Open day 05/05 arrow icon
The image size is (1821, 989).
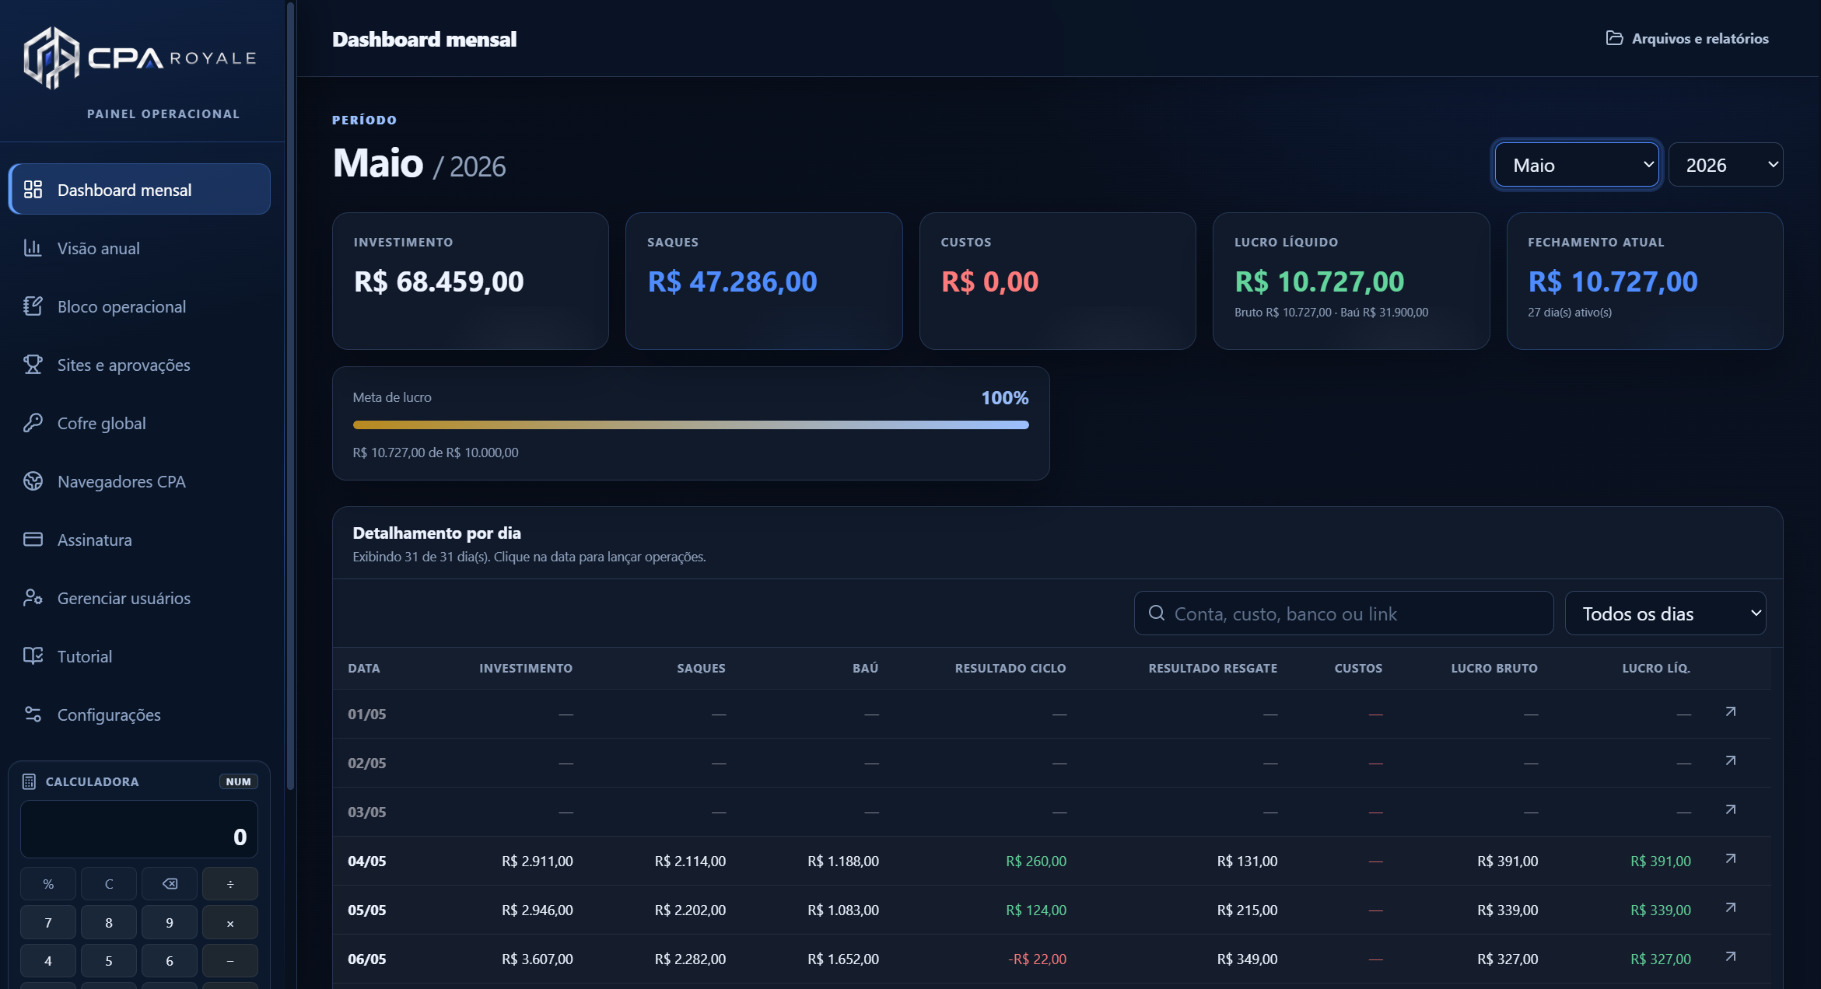tap(1731, 908)
